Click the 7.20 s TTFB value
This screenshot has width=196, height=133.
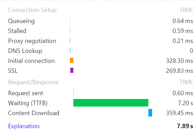[x=185, y=103]
